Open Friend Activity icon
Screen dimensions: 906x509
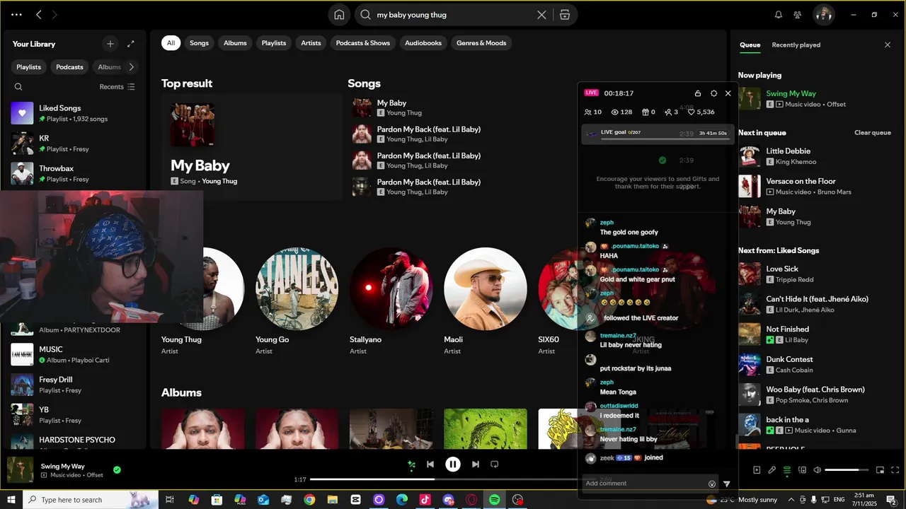(798, 14)
